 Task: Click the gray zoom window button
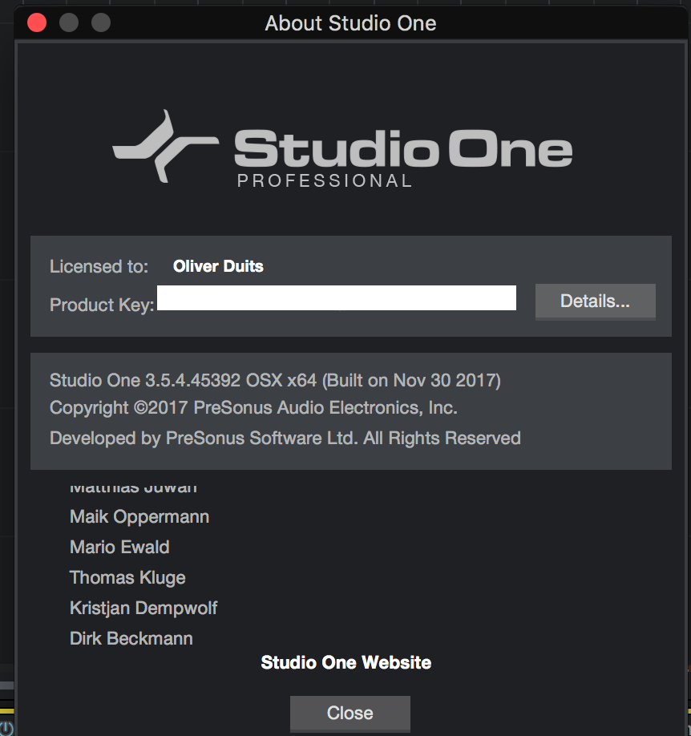click(x=101, y=22)
